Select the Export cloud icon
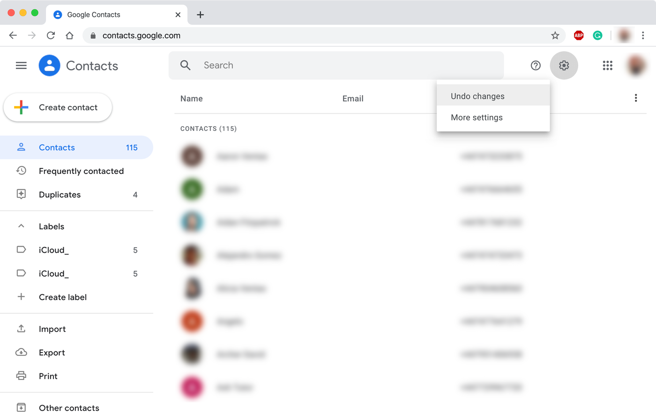The image size is (656, 415). coord(21,352)
